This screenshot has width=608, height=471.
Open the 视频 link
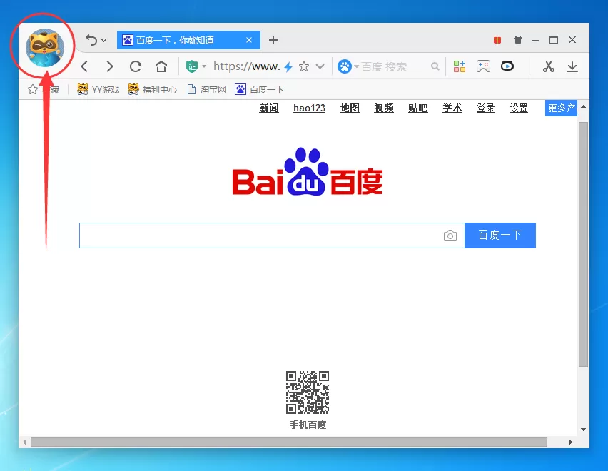(x=384, y=108)
